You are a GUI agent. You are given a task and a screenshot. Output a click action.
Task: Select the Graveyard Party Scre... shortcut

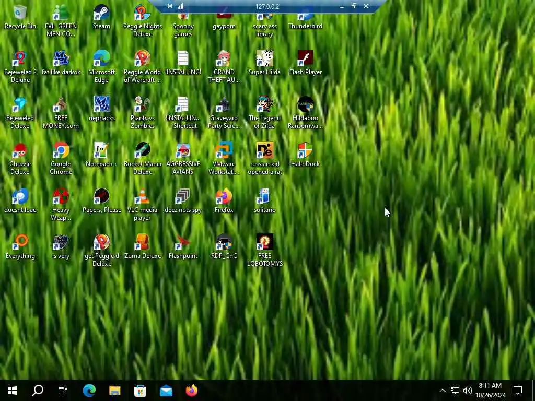224,113
